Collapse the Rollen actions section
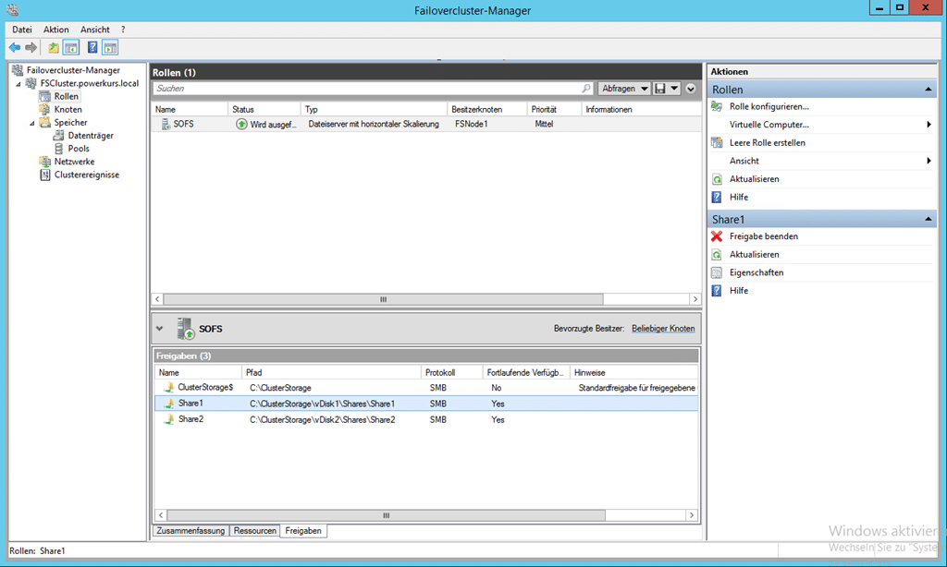 (929, 90)
